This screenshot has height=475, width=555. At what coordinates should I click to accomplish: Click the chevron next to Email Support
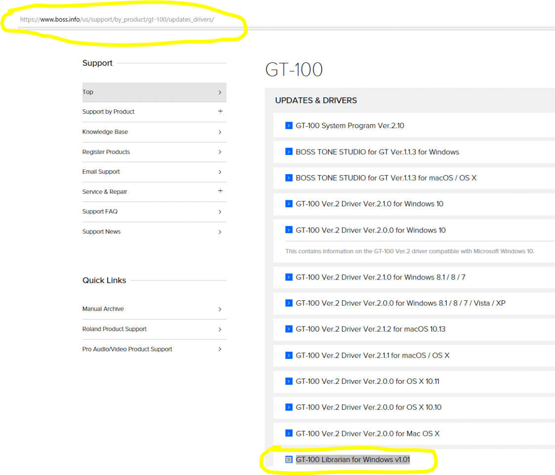pyautogui.click(x=220, y=172)
